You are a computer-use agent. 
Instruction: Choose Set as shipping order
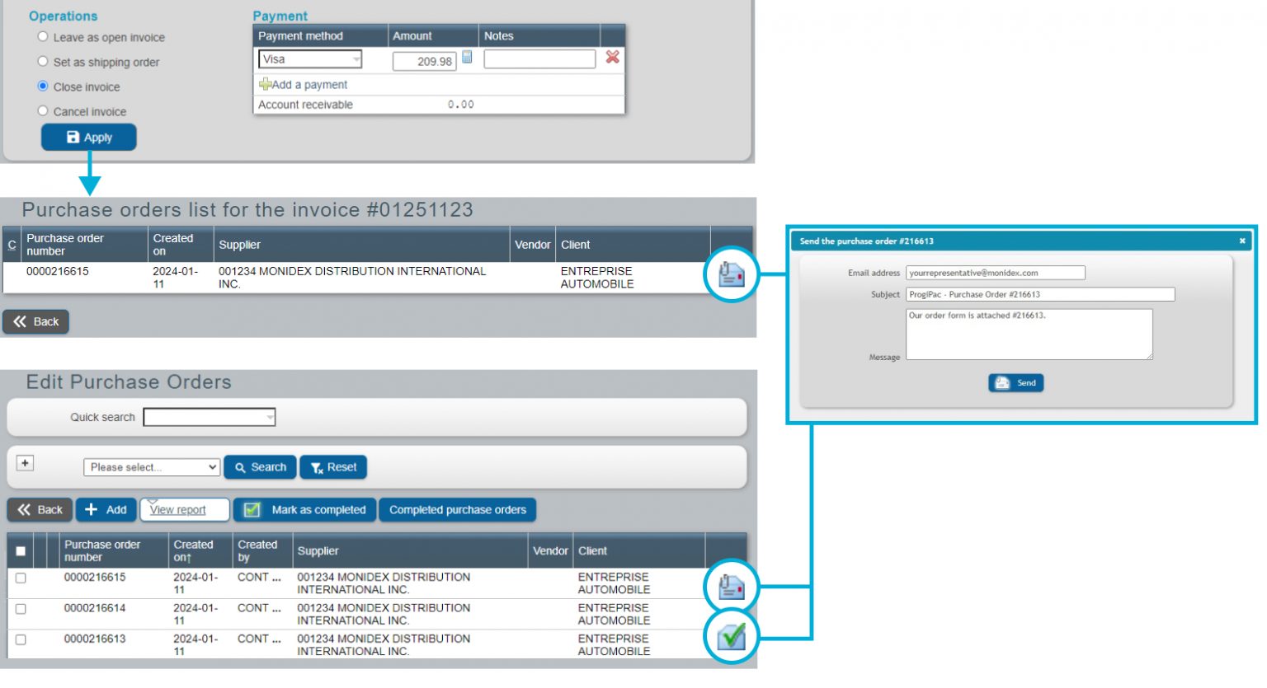[43, 62]
